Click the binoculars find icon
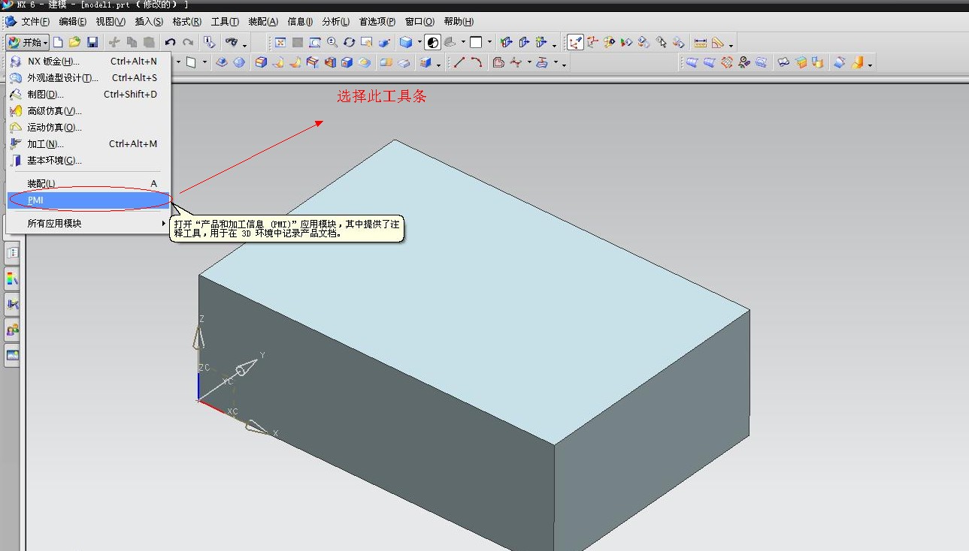Viewport: 969px width, 551px height. coord(232,42)
